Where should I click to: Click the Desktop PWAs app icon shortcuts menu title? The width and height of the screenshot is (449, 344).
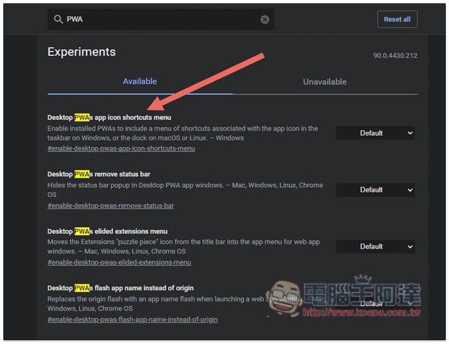coord(109,118)
